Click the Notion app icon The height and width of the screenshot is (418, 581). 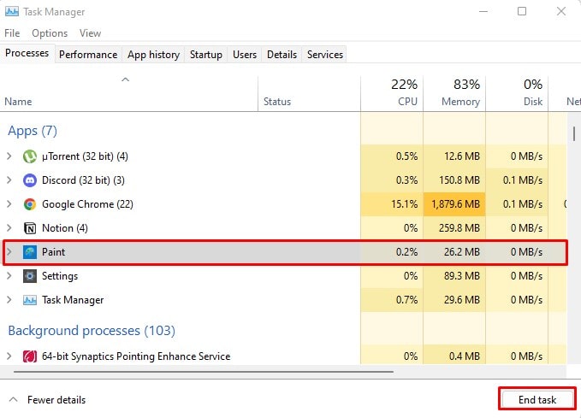point(30,228)
